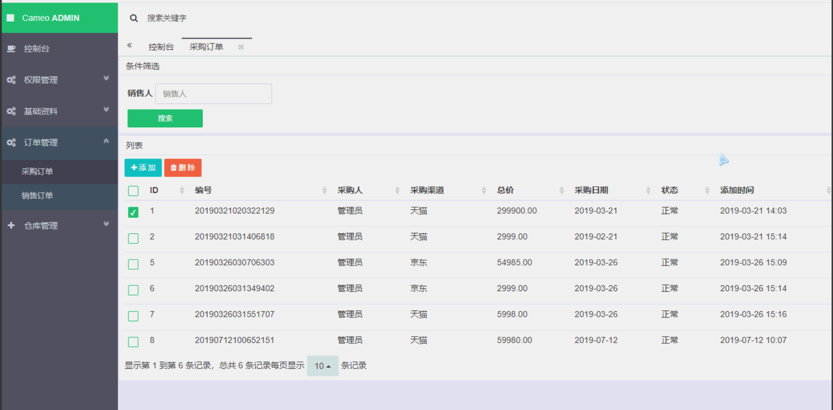Click the search magnifier icon
Image resolution: width=833 pixels, height=410 pixels.
134,18
